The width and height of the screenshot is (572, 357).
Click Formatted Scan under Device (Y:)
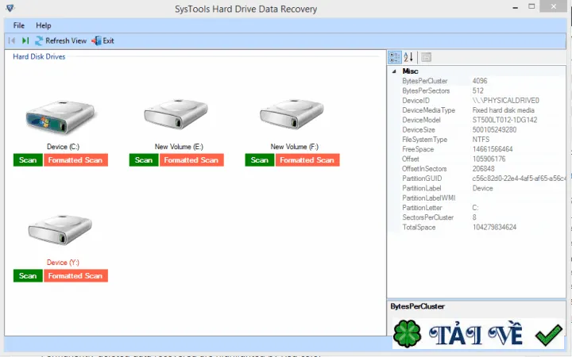75,276
